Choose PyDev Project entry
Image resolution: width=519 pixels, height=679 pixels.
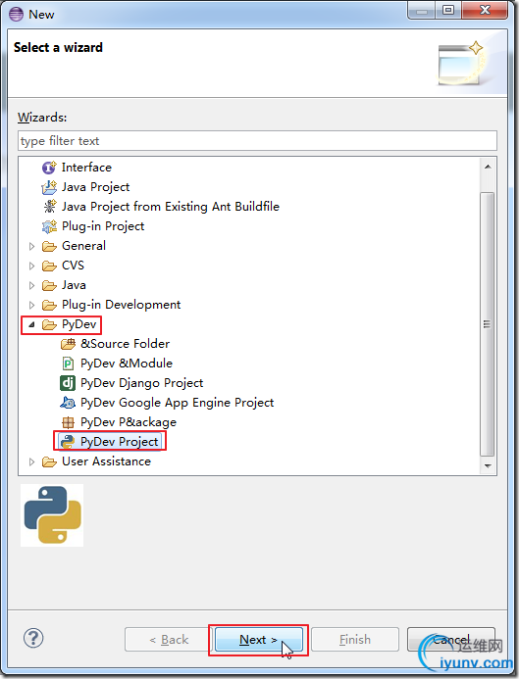click(120, 442)
